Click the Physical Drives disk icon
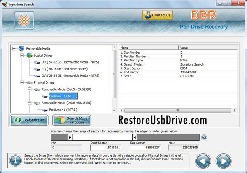The image size is (247, 173). point(30,82)
